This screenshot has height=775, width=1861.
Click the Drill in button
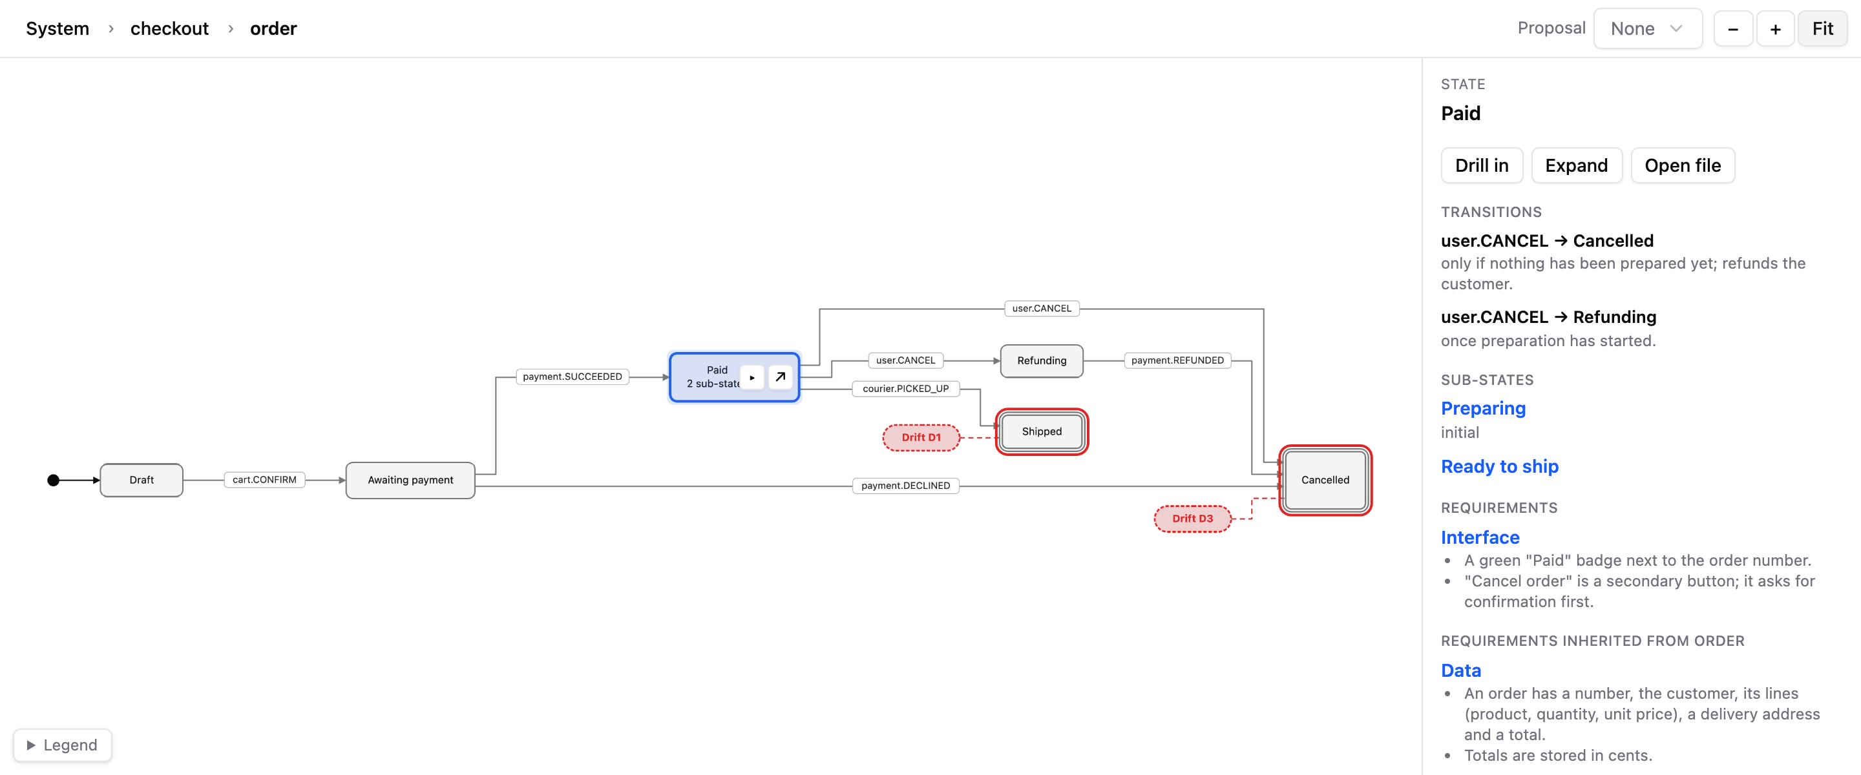(1481, 165)
